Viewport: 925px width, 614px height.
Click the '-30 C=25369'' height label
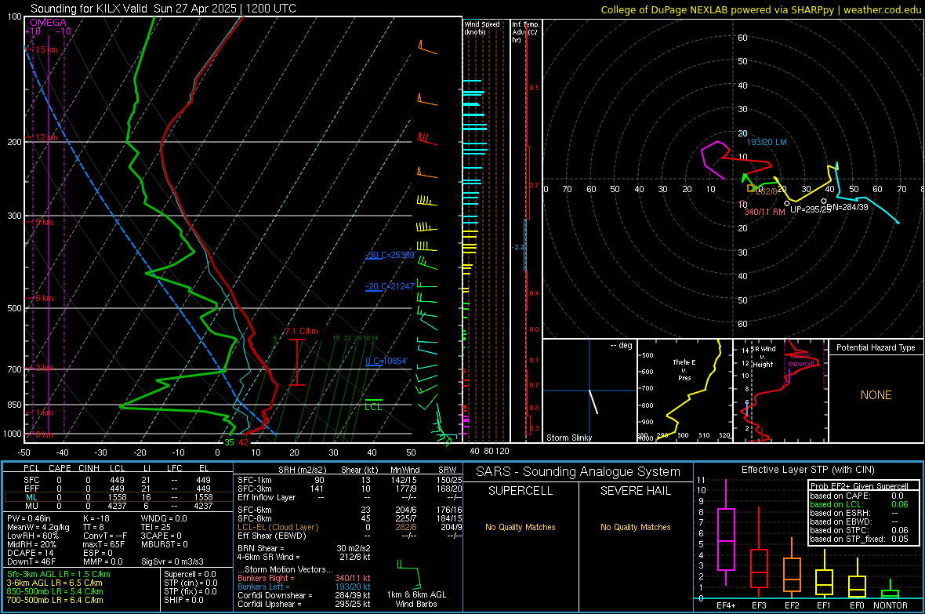pyautogui.click(x=390, y=255)
